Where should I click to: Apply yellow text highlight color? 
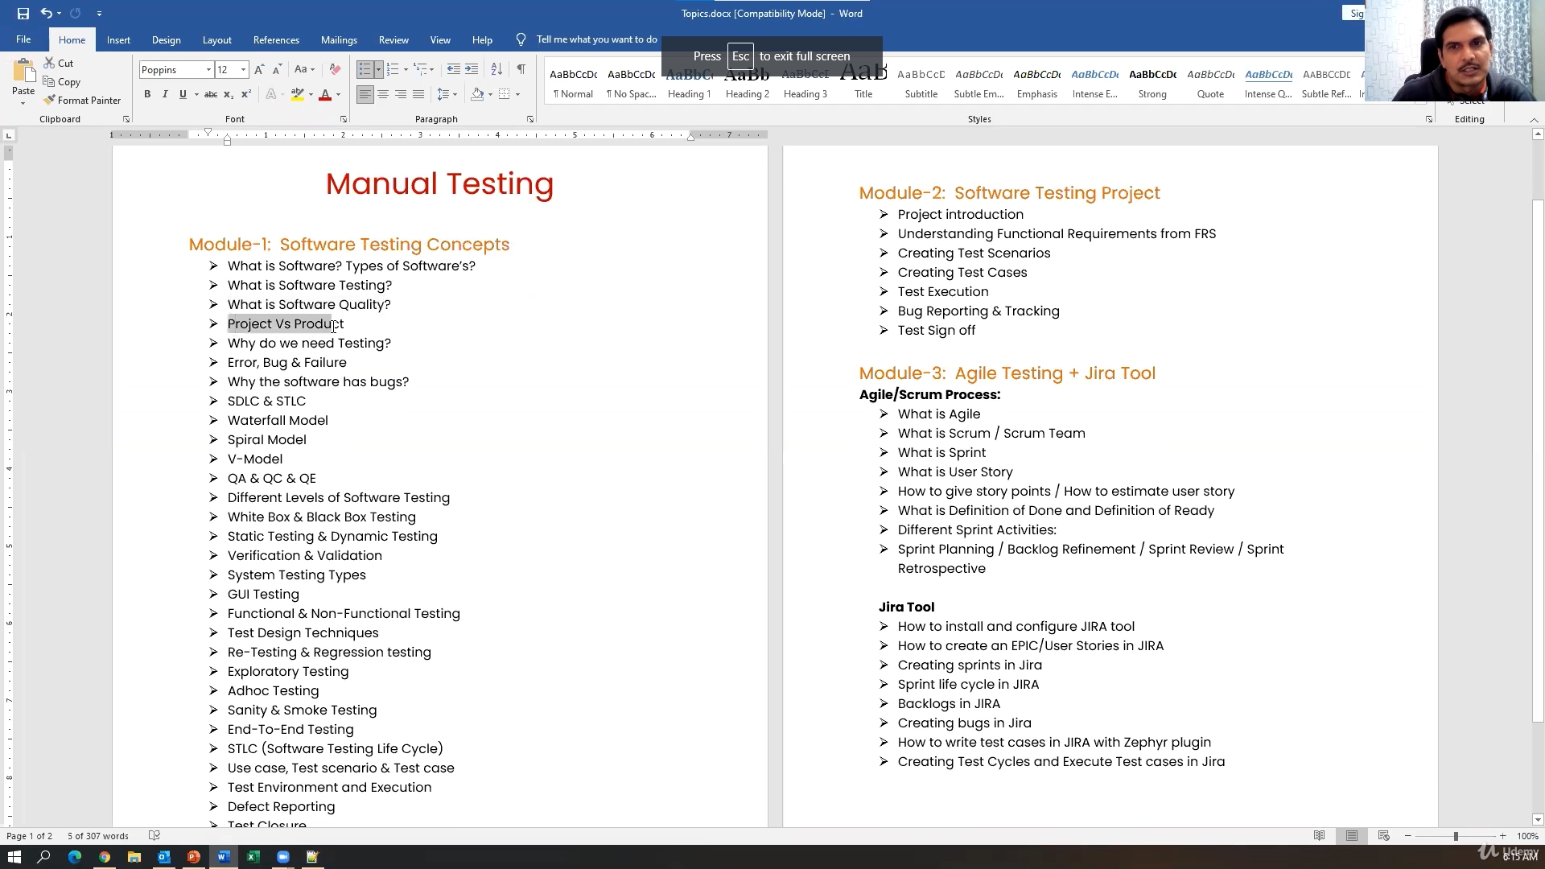click(297, 95)
